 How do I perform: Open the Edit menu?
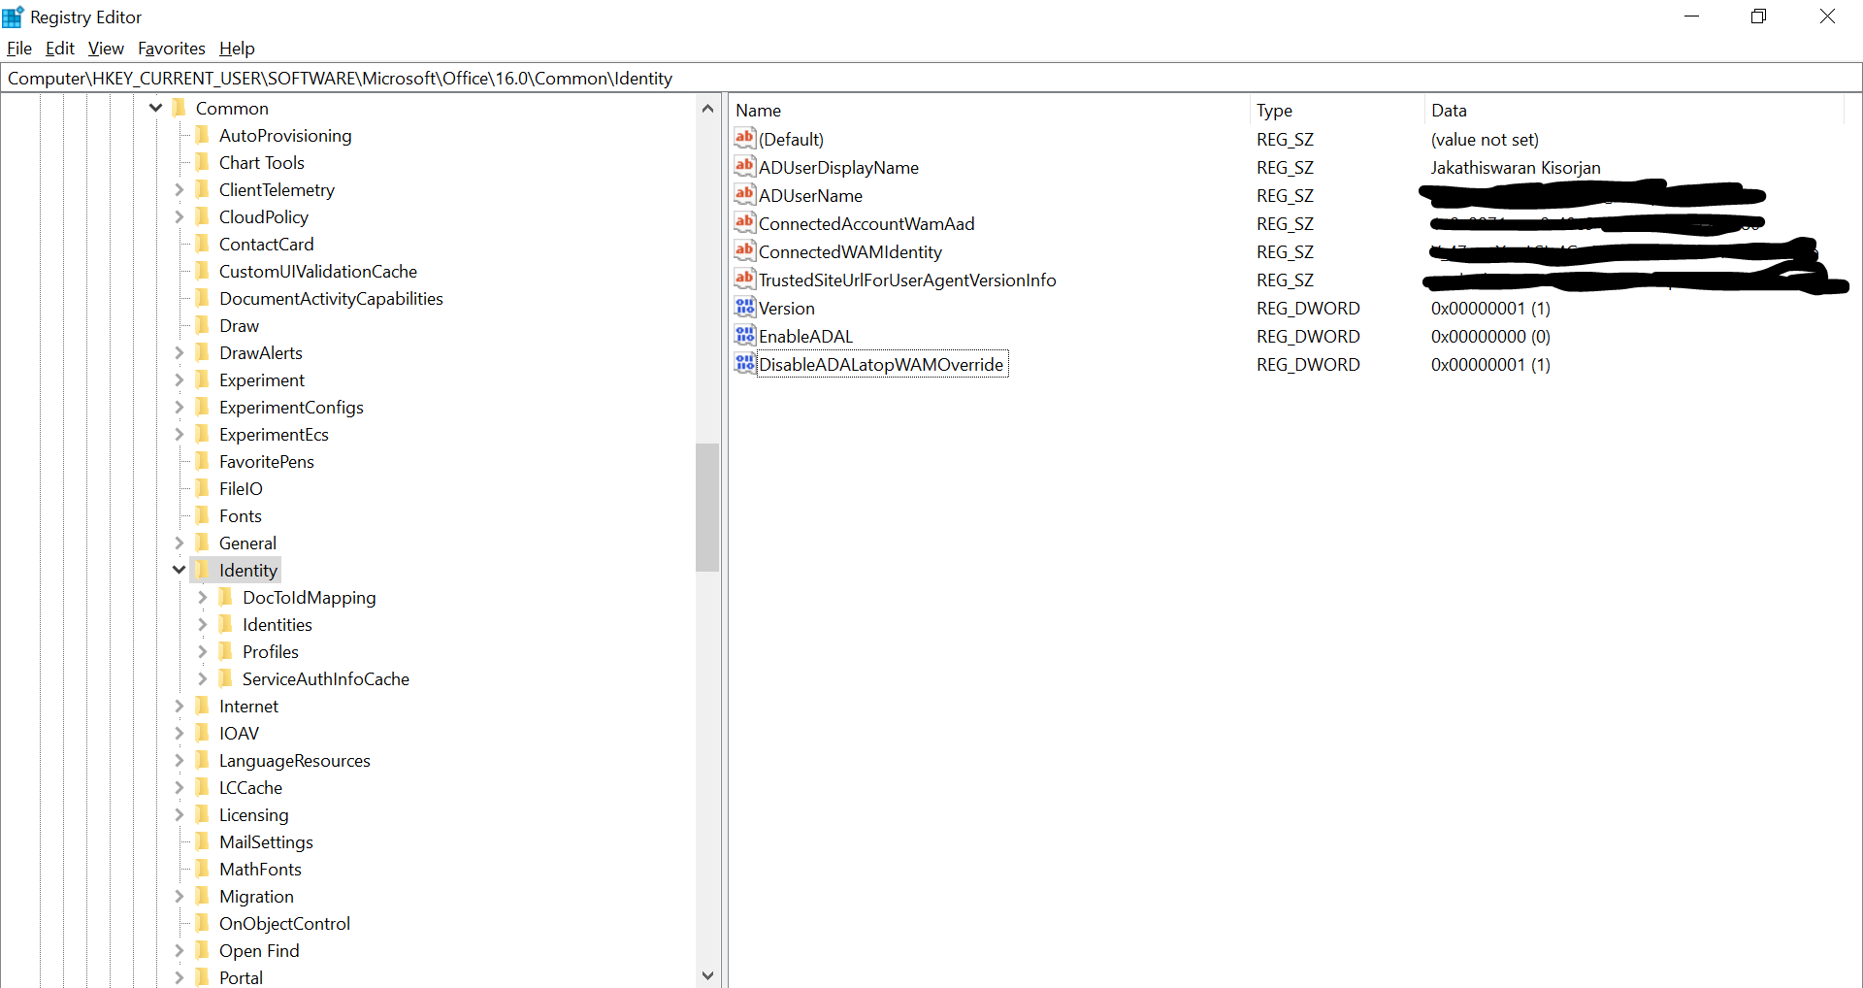[x=60, y=48]
